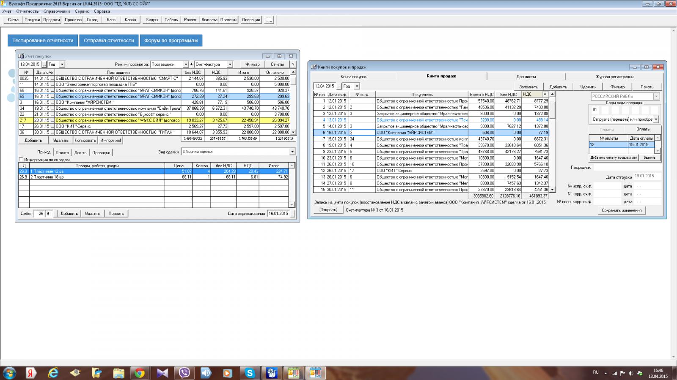Open the Вид сделки dropdown
The width and height of the screenshot is (677, 380).
click(x=292, y=152)
